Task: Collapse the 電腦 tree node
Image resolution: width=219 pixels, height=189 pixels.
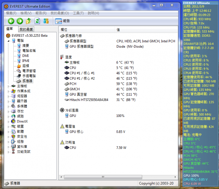Action: click(8, 41)
